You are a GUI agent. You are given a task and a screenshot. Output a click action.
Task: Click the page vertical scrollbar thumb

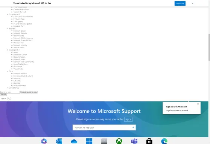click(x=209, y=47)
